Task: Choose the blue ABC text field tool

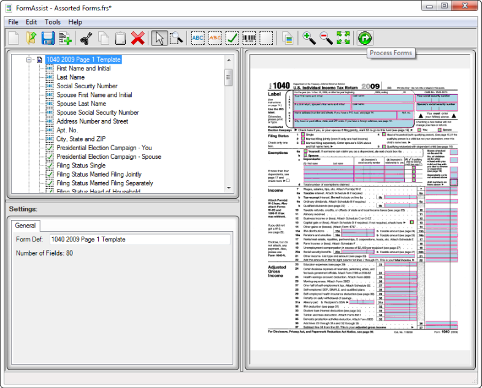Action: click(x=197, y=38)
